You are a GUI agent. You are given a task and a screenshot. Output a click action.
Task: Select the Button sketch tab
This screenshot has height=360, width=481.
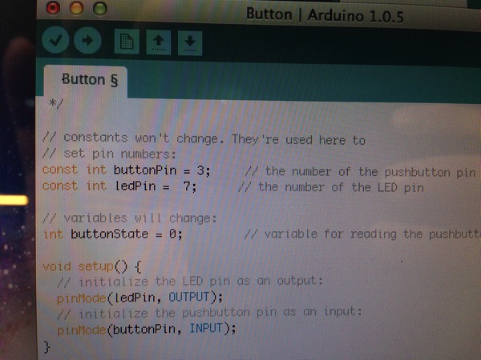pos(85,81)
